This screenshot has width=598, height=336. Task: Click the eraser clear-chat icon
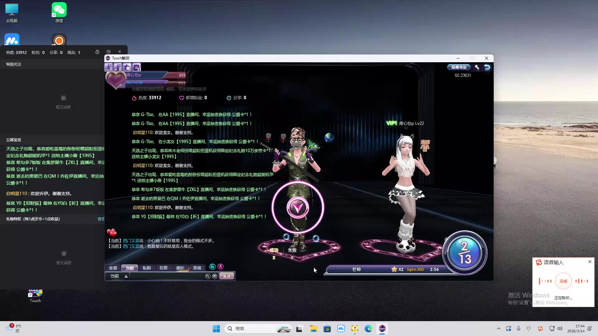[x=208, y=276]
